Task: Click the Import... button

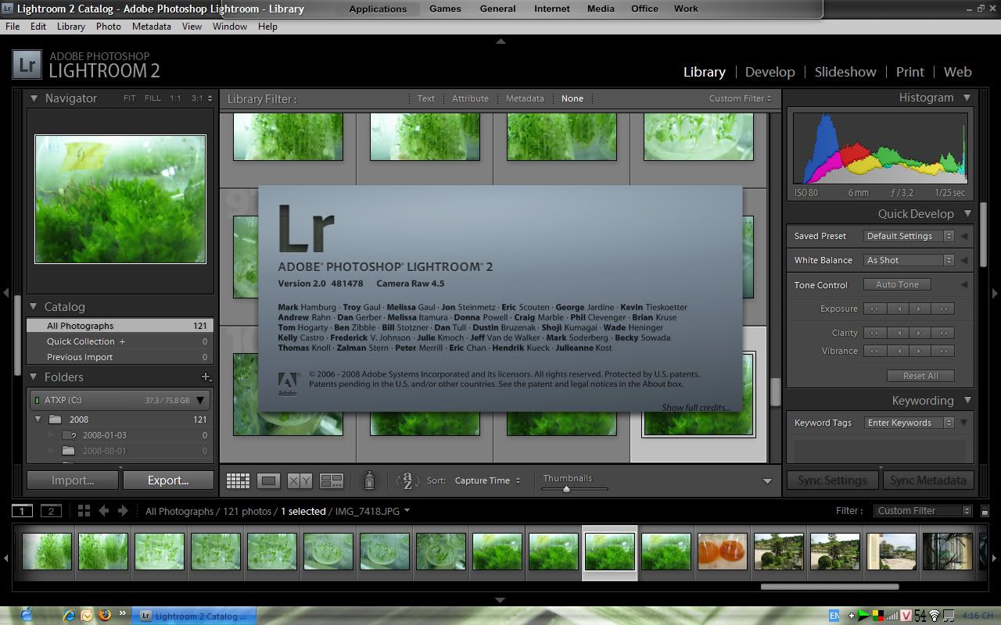Action: (x=73, y=480)
